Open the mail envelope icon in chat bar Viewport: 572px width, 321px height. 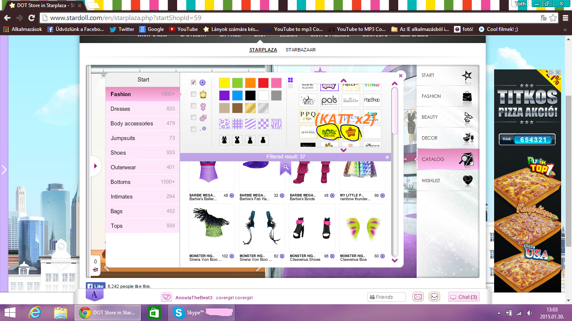[x=418, y=297]
